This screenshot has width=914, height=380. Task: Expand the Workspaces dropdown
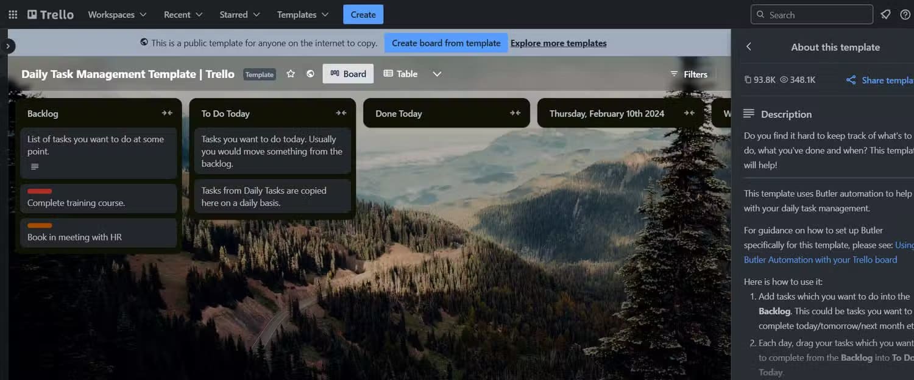click(117, 15)
